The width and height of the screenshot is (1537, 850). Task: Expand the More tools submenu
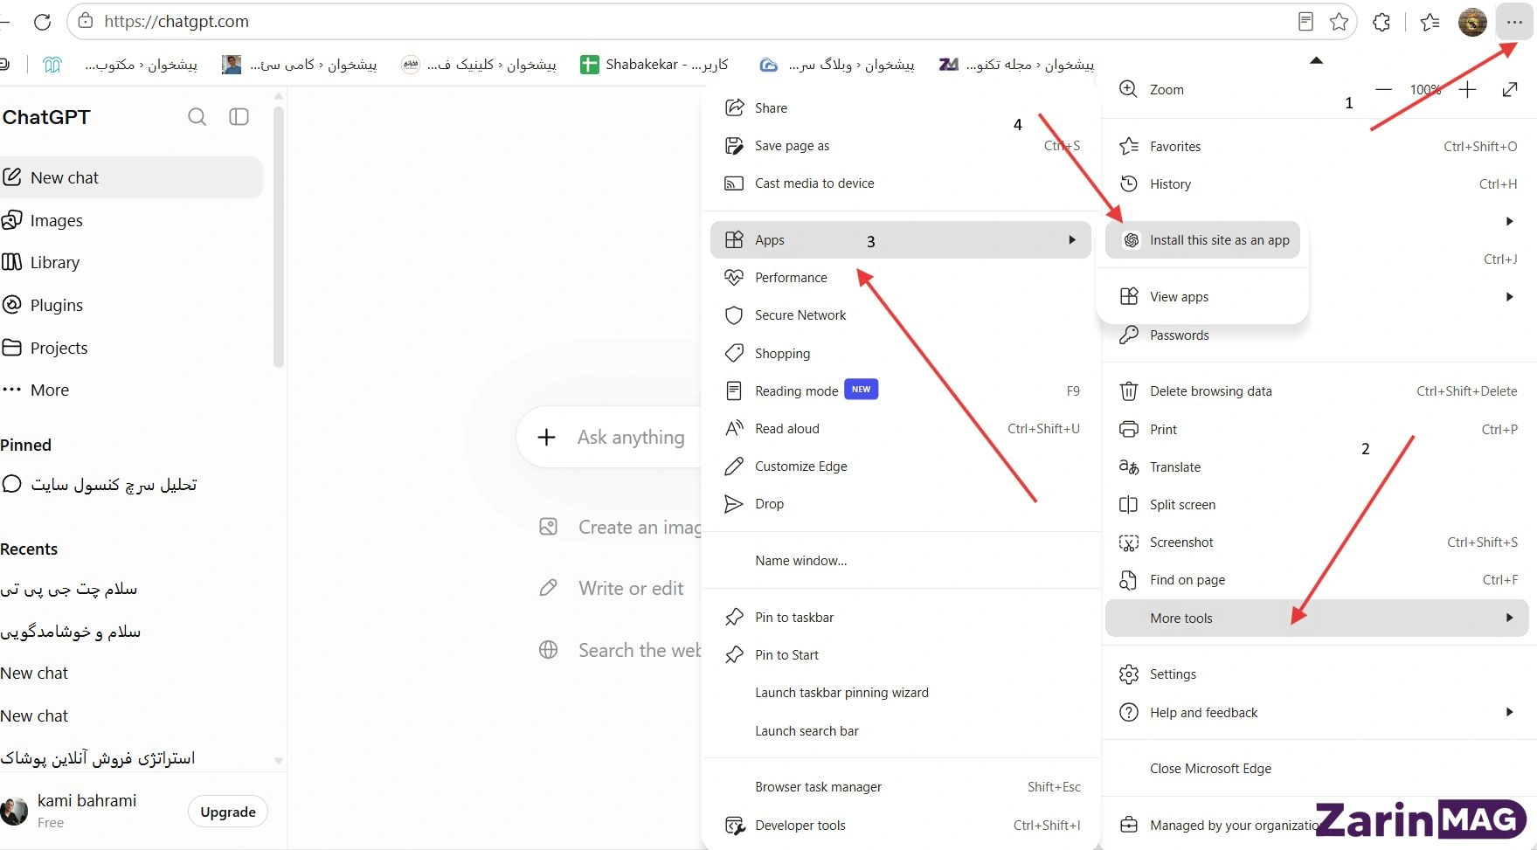coord(1317,618)
